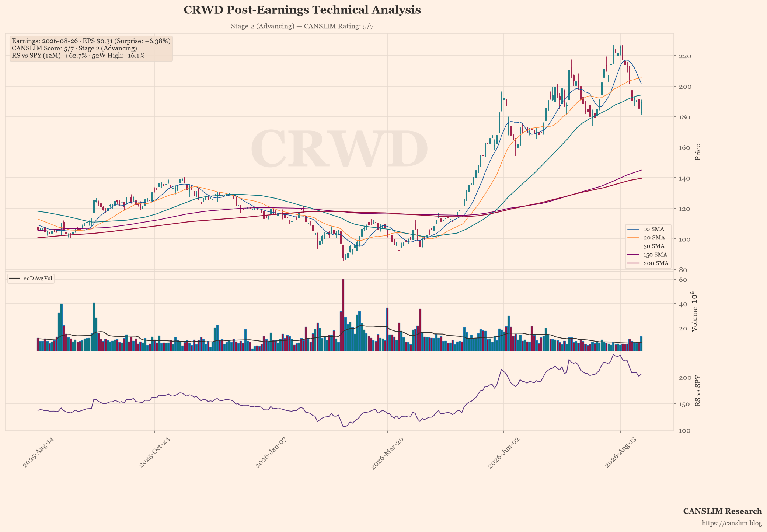Click the Volume axis label
The image size is (767, 532).
pyautogui.click(x=694, y=312)
